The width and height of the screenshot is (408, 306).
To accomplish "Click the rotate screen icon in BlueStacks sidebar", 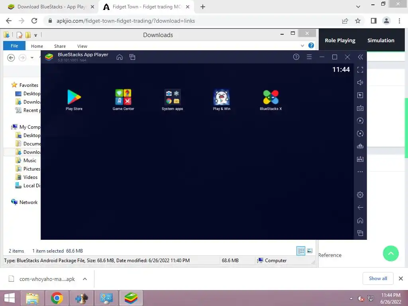I will coord(360,133).
